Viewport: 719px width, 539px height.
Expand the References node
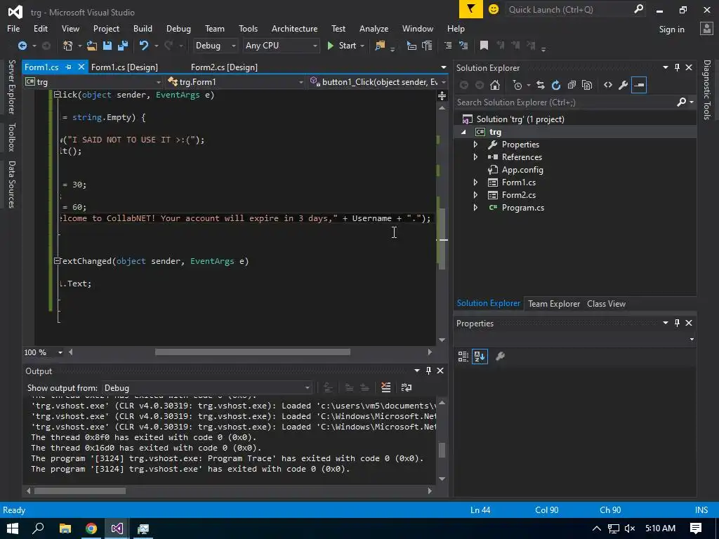[475, 157]
